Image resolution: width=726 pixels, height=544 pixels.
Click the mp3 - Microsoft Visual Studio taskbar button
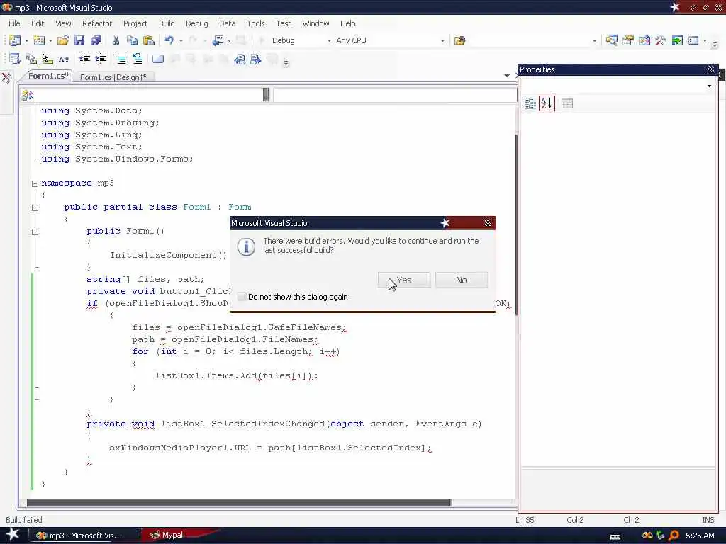point(86,535)
